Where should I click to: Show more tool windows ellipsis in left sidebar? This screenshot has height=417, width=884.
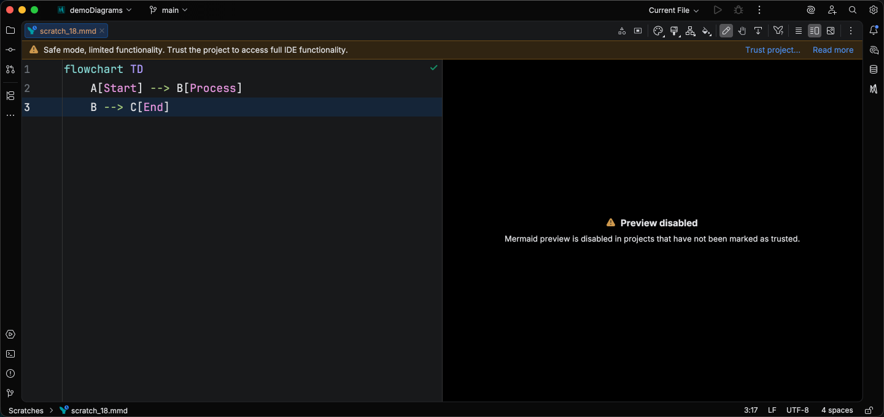point(10,115)
